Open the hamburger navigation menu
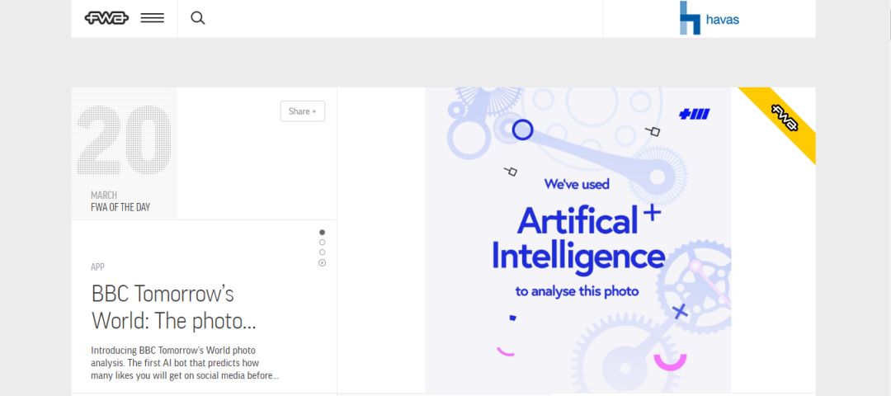 click(152, 17)
